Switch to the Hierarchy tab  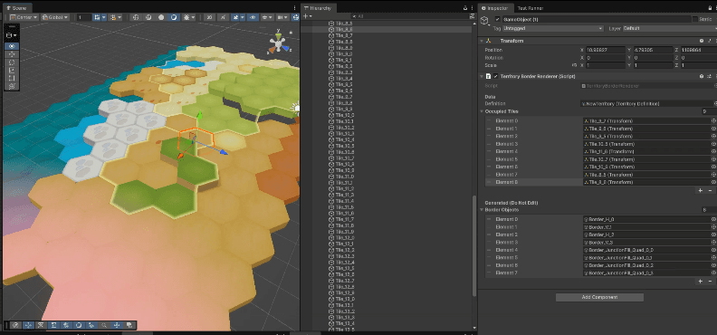[320, 8]
